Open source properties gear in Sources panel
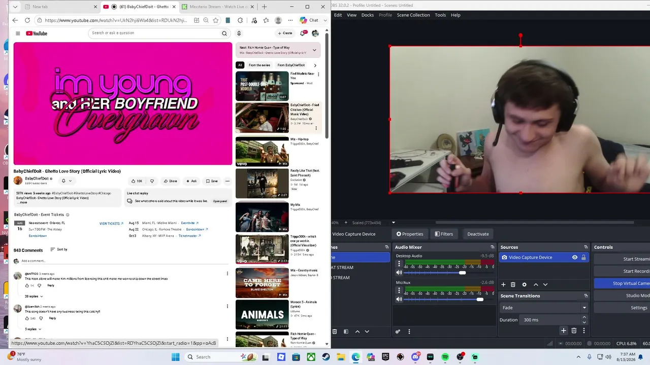The width and height of the screenshot is (650, 365). [x=524, y=285]
